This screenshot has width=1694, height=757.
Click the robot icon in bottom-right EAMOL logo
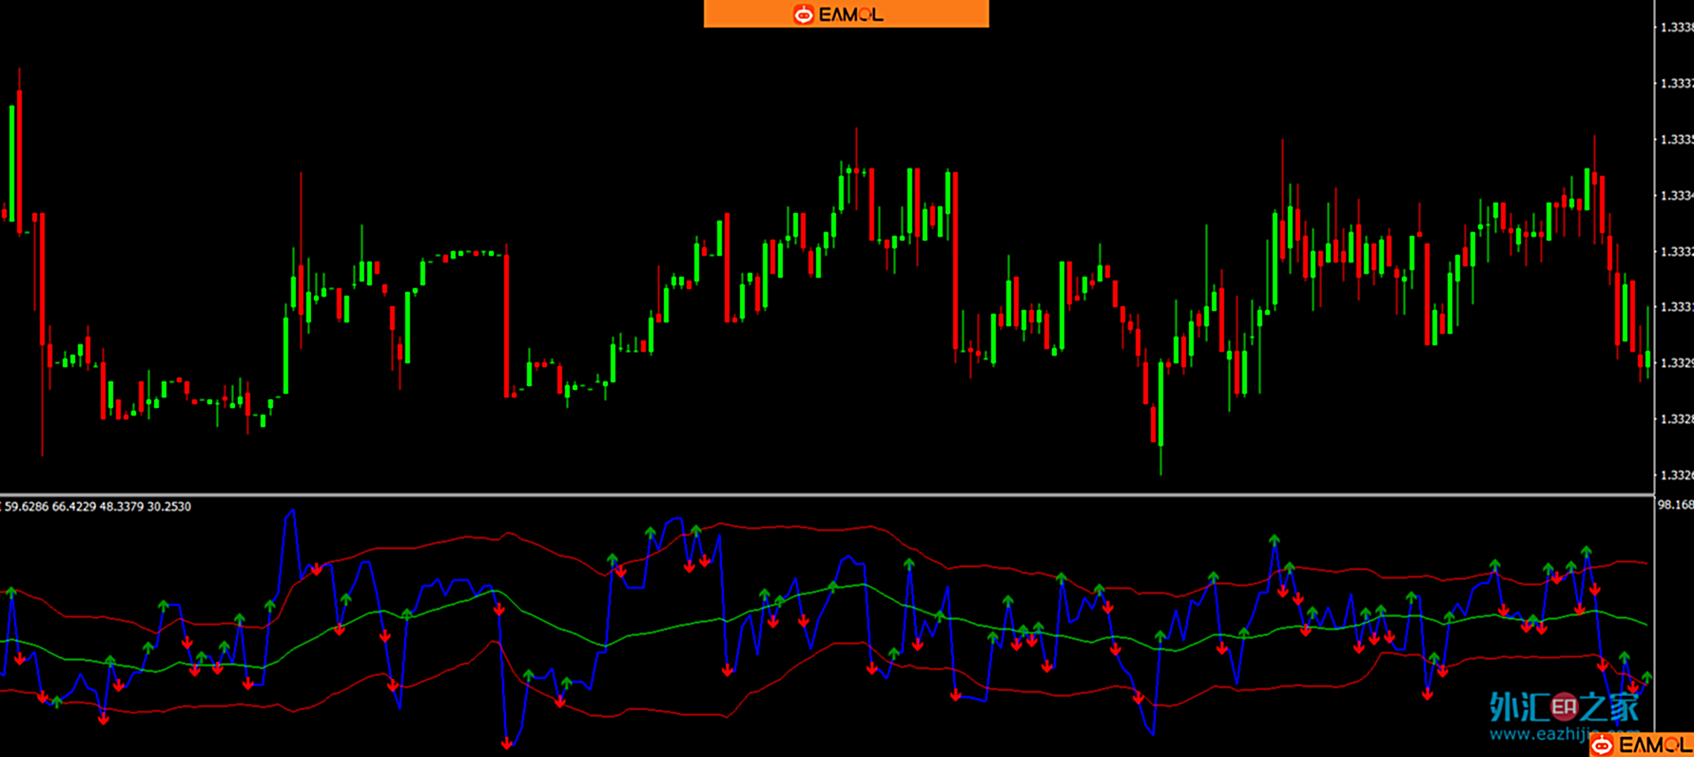[1603, 746]
